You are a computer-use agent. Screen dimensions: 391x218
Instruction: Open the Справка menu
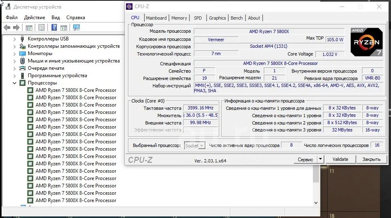[76, 18]
